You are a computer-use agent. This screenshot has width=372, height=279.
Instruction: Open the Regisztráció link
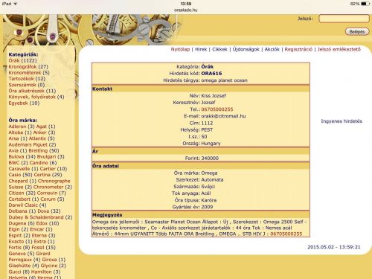point(298,49)
